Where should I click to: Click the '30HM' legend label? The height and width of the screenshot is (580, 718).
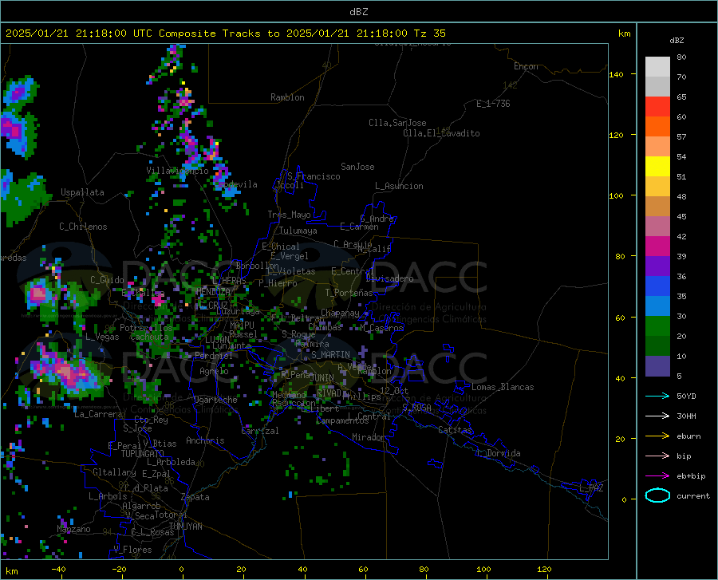click(686, 416)
